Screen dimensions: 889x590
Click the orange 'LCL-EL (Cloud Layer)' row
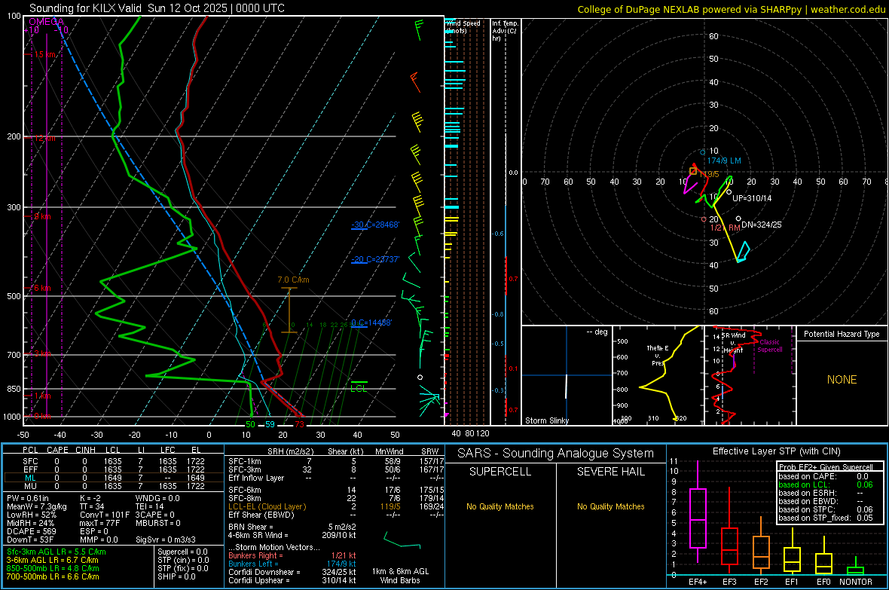coord(336,506)
